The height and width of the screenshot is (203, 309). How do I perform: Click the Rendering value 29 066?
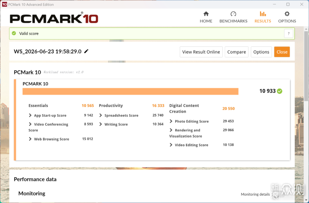click(x=228, y=130)
